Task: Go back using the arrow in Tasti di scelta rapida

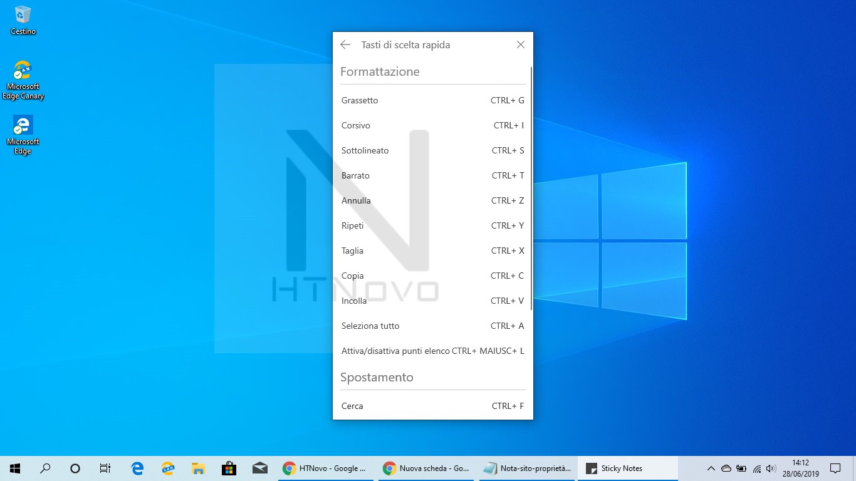Action: 345,44
